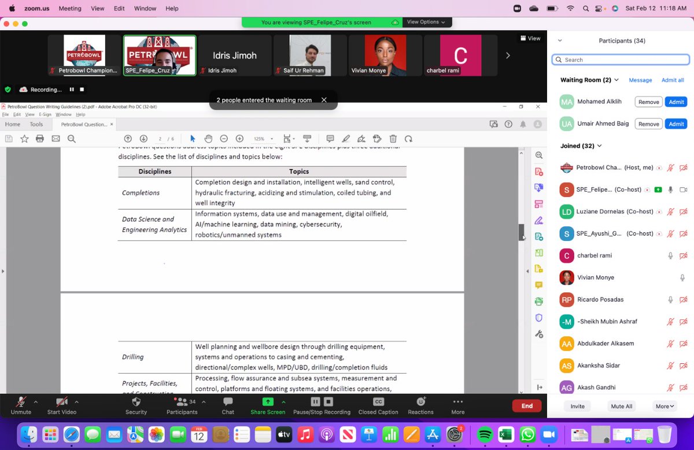Image resolution: width=694 pixels, height=450 pixels.
Task: Pause the recording from bottom toolbar
Action: point(315,401)
